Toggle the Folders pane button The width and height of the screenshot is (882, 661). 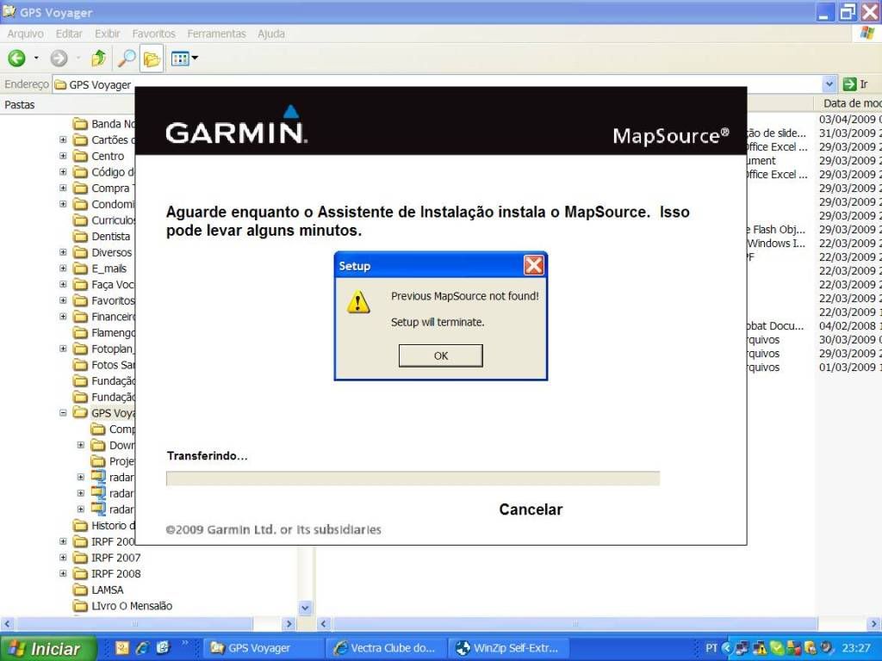[x=152, y=59]
